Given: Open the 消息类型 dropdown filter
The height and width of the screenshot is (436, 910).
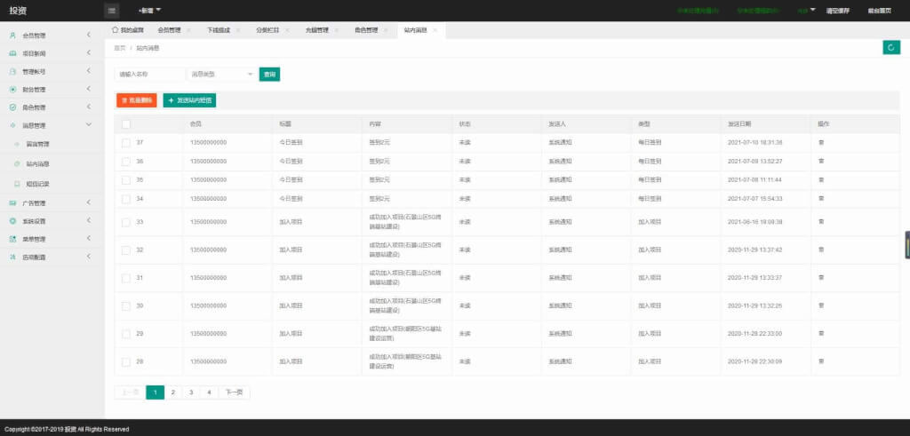Looking at the screenshot, I should click(x=221, y=75).
